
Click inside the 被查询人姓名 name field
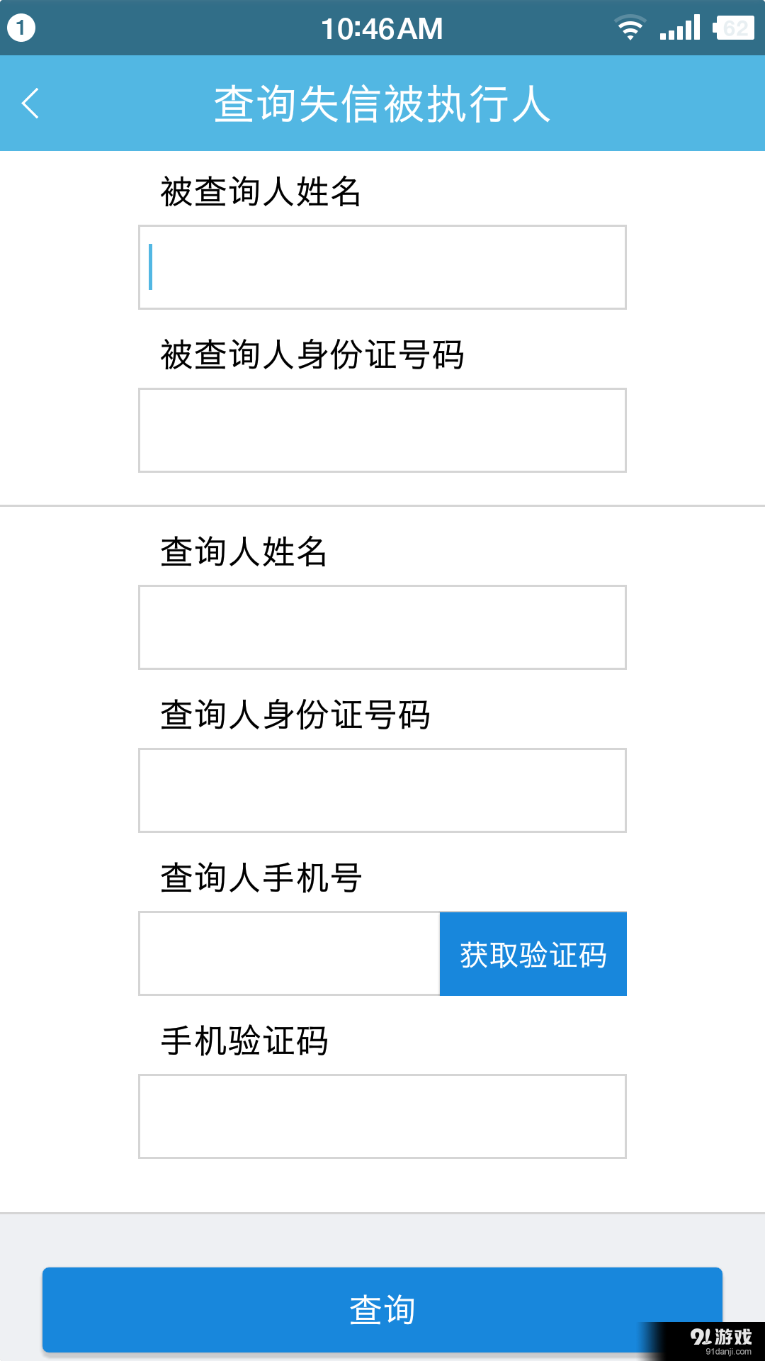[382, 267]
